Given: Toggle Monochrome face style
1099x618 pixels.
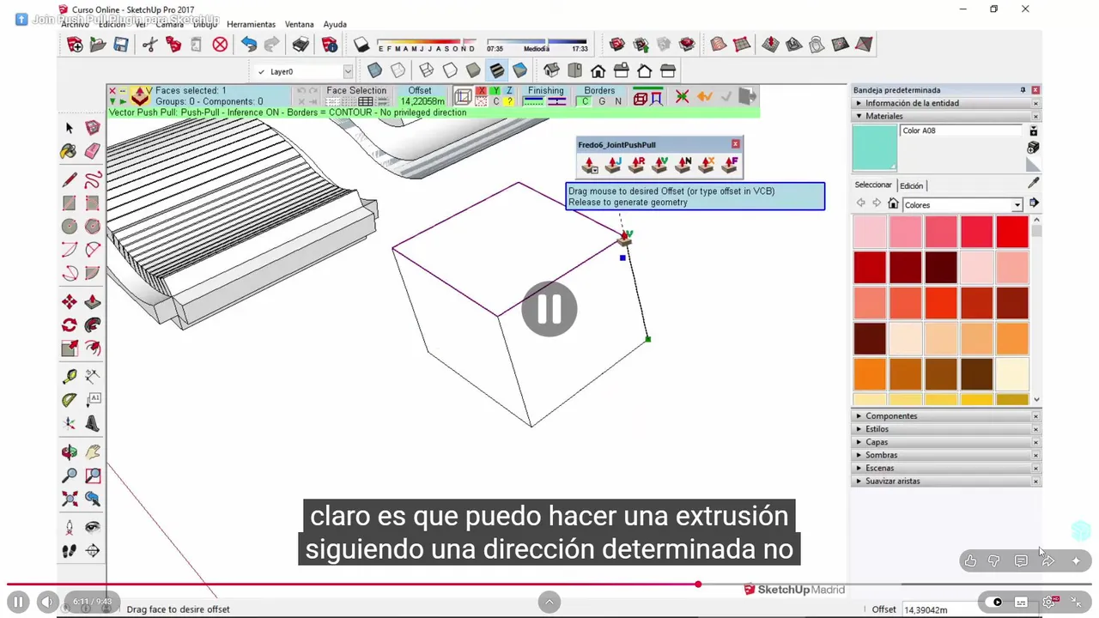Looking at the screenshot, I should (x=519, y=70).
